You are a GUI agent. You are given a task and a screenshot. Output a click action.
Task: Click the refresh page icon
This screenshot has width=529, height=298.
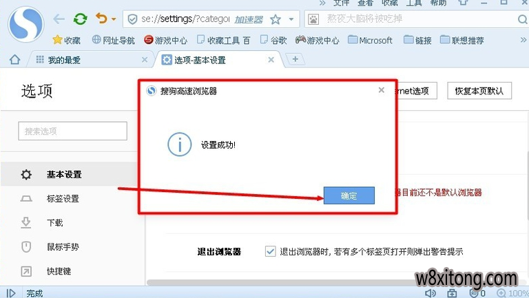(81, 19)
